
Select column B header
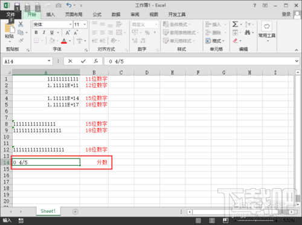(x=94, y=73)
